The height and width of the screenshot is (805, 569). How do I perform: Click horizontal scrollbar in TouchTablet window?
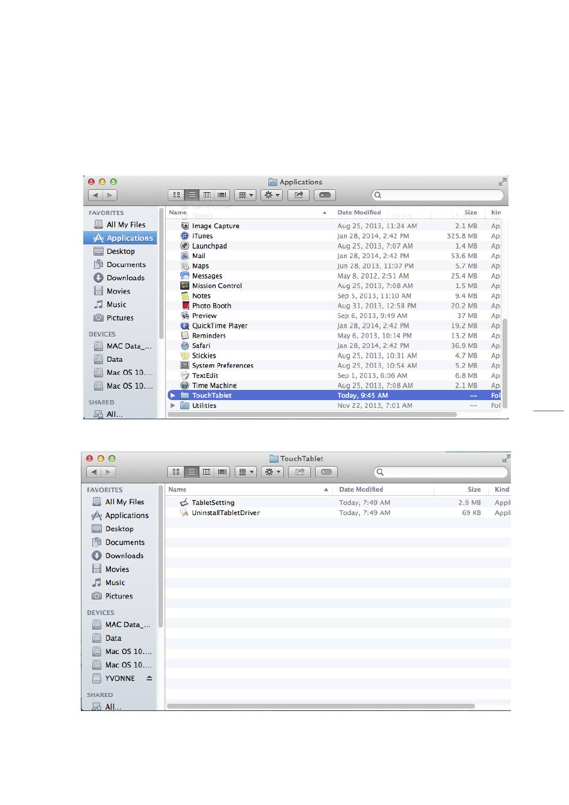(x=320, y=706)
